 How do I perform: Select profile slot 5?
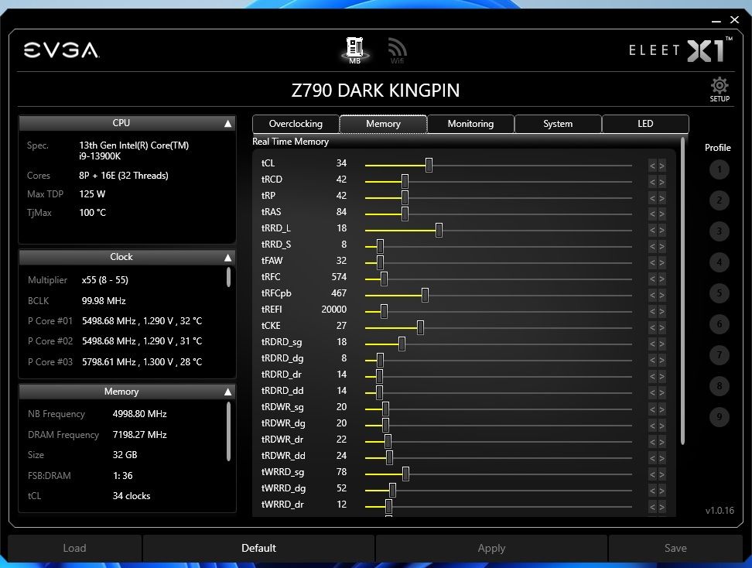pos(719,293)
